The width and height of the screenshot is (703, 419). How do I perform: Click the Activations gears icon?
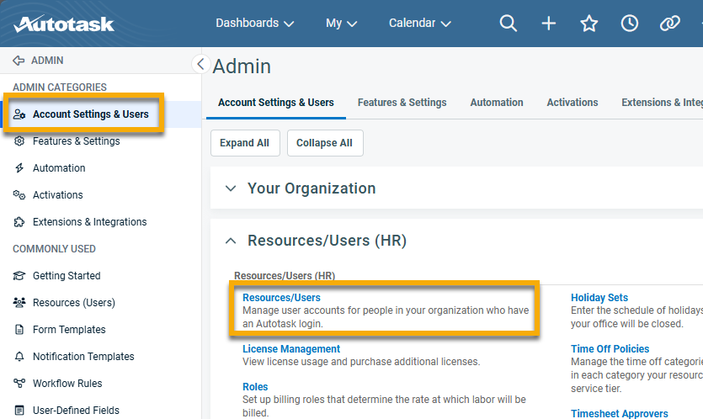point(19,195)
